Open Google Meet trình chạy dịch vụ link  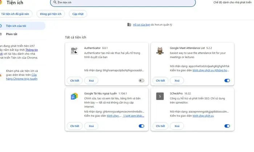click(x=210, y=70)
